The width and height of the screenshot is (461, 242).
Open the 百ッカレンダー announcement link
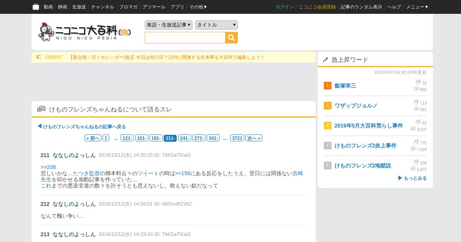coord(167,57)
